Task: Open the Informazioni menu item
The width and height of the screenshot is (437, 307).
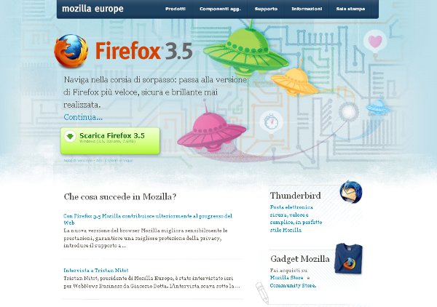Action: (x=307, y=9)
